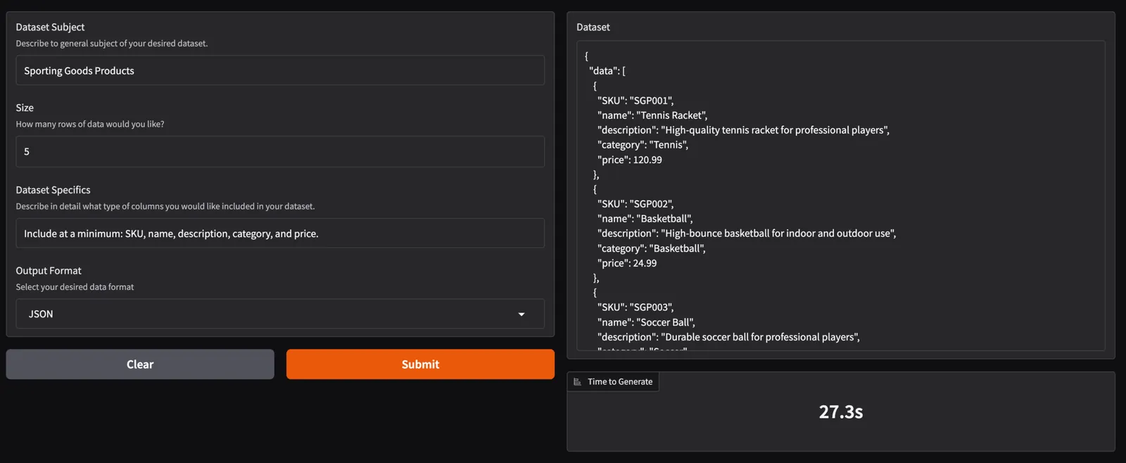Image resolution: width=1126 pixels, height=463 pixels.
Task: Click the "data": [ line
Action: click(x=607, y=71)
